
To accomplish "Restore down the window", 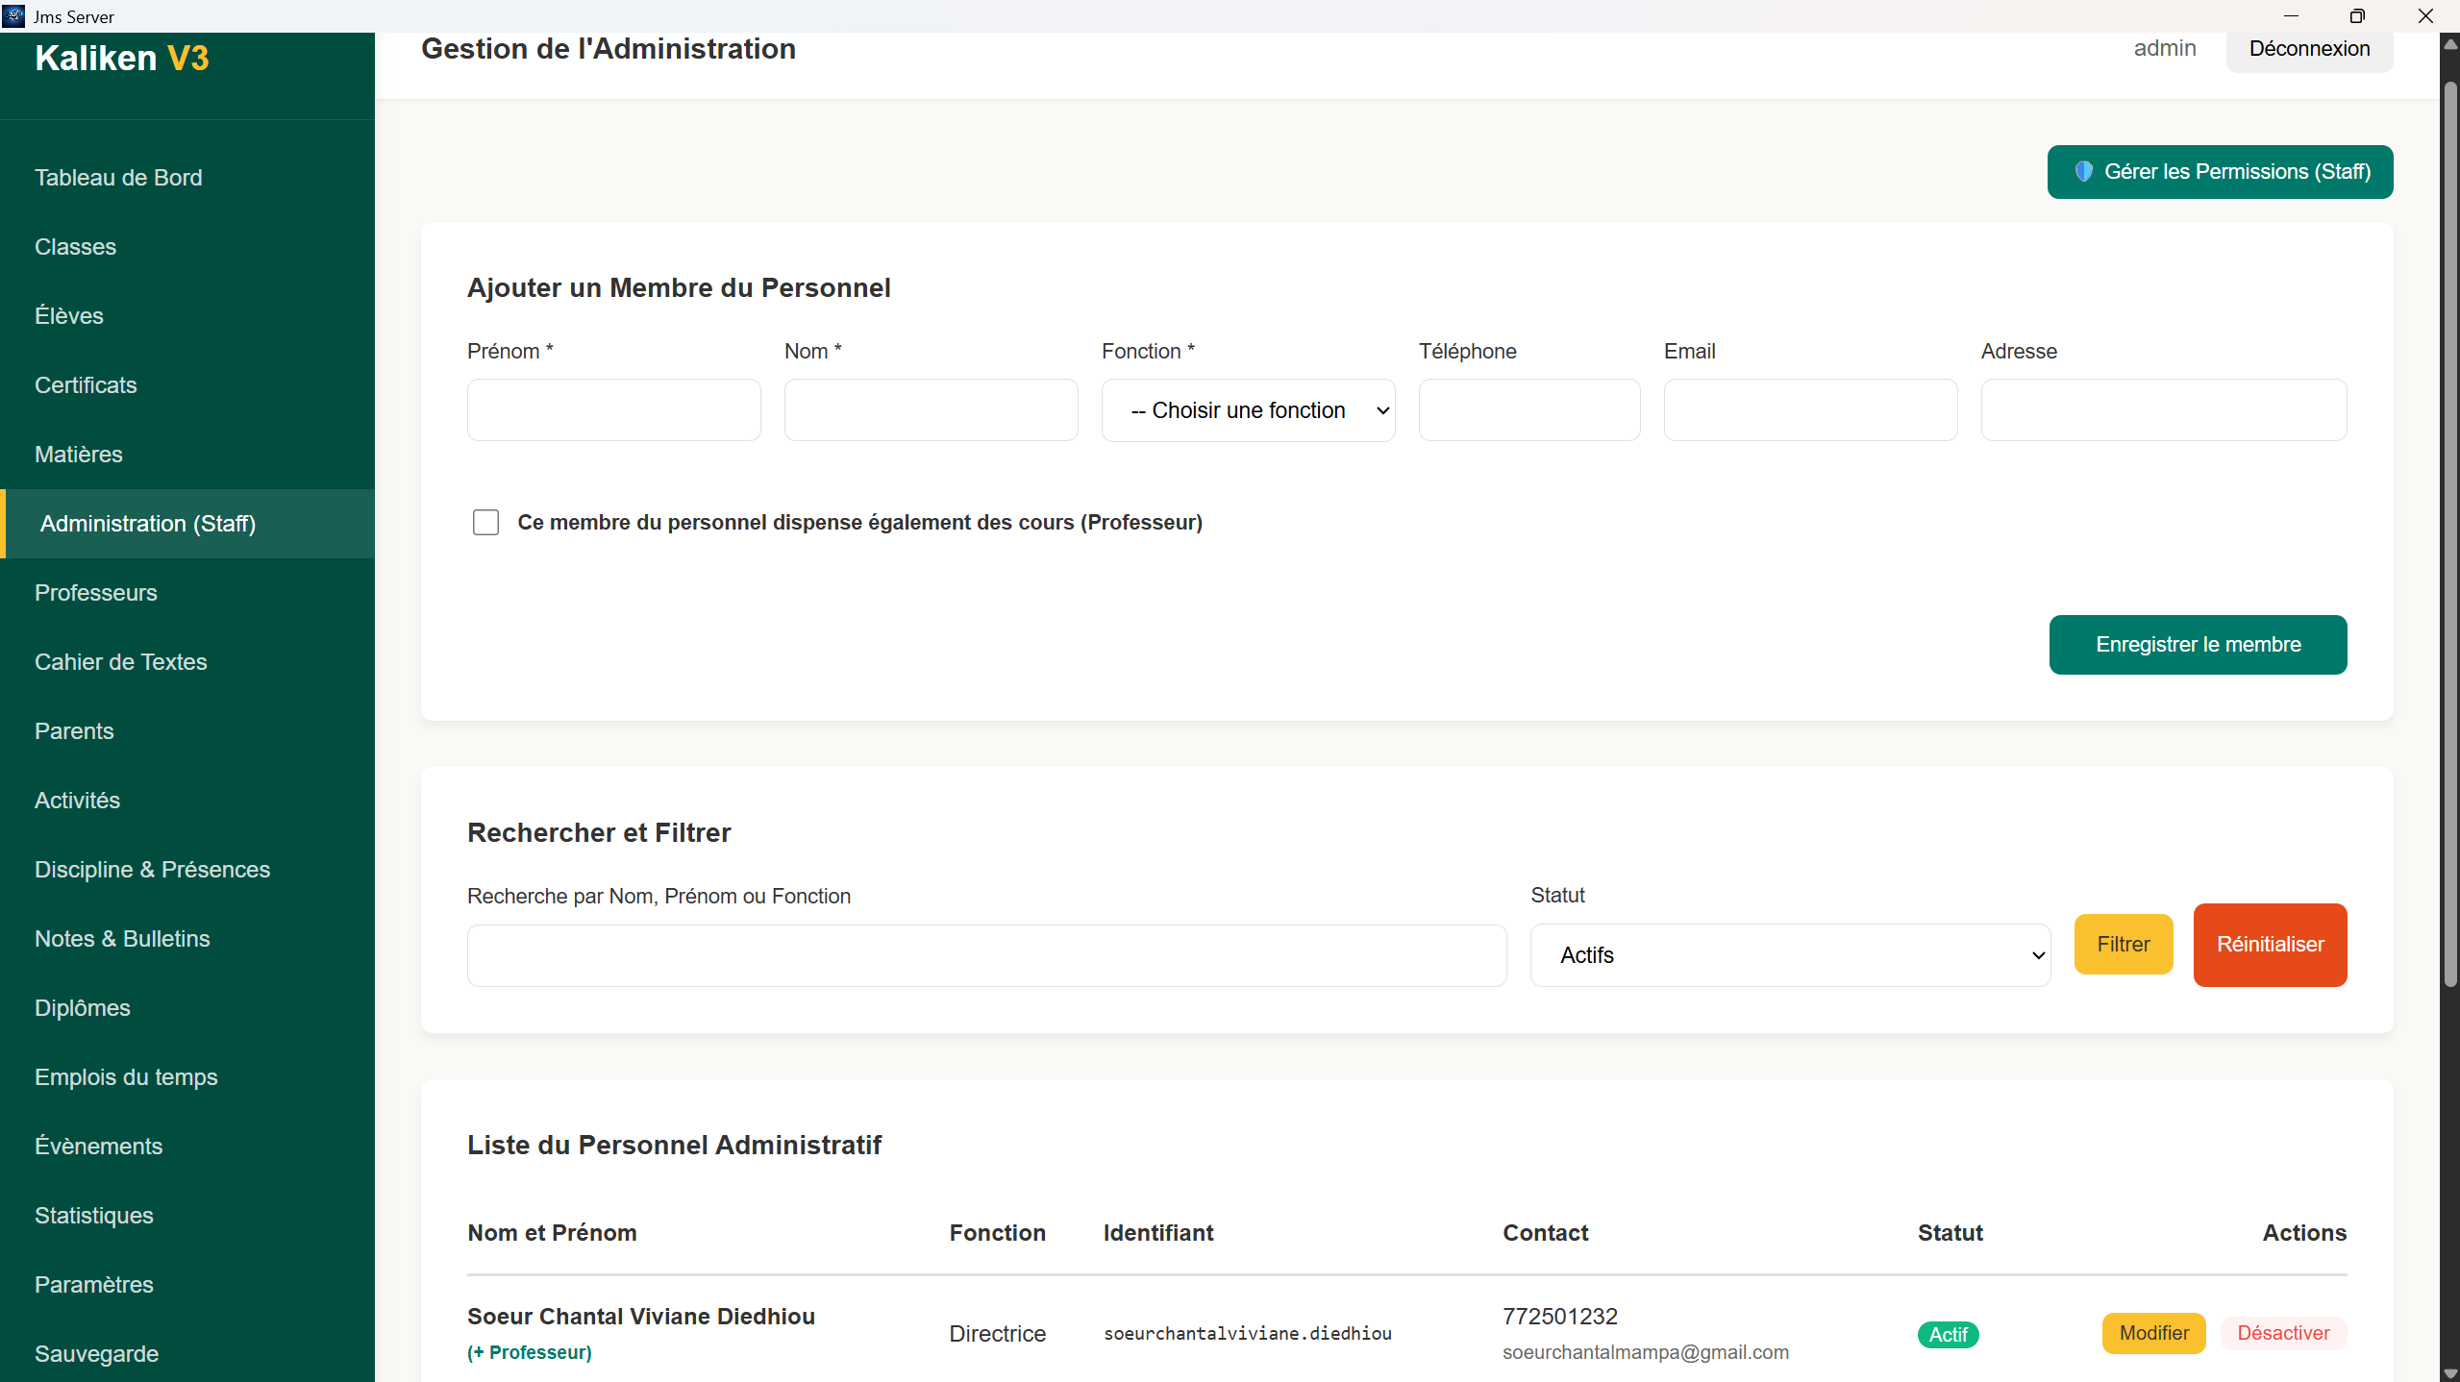I will click(x=2356, y=15).
